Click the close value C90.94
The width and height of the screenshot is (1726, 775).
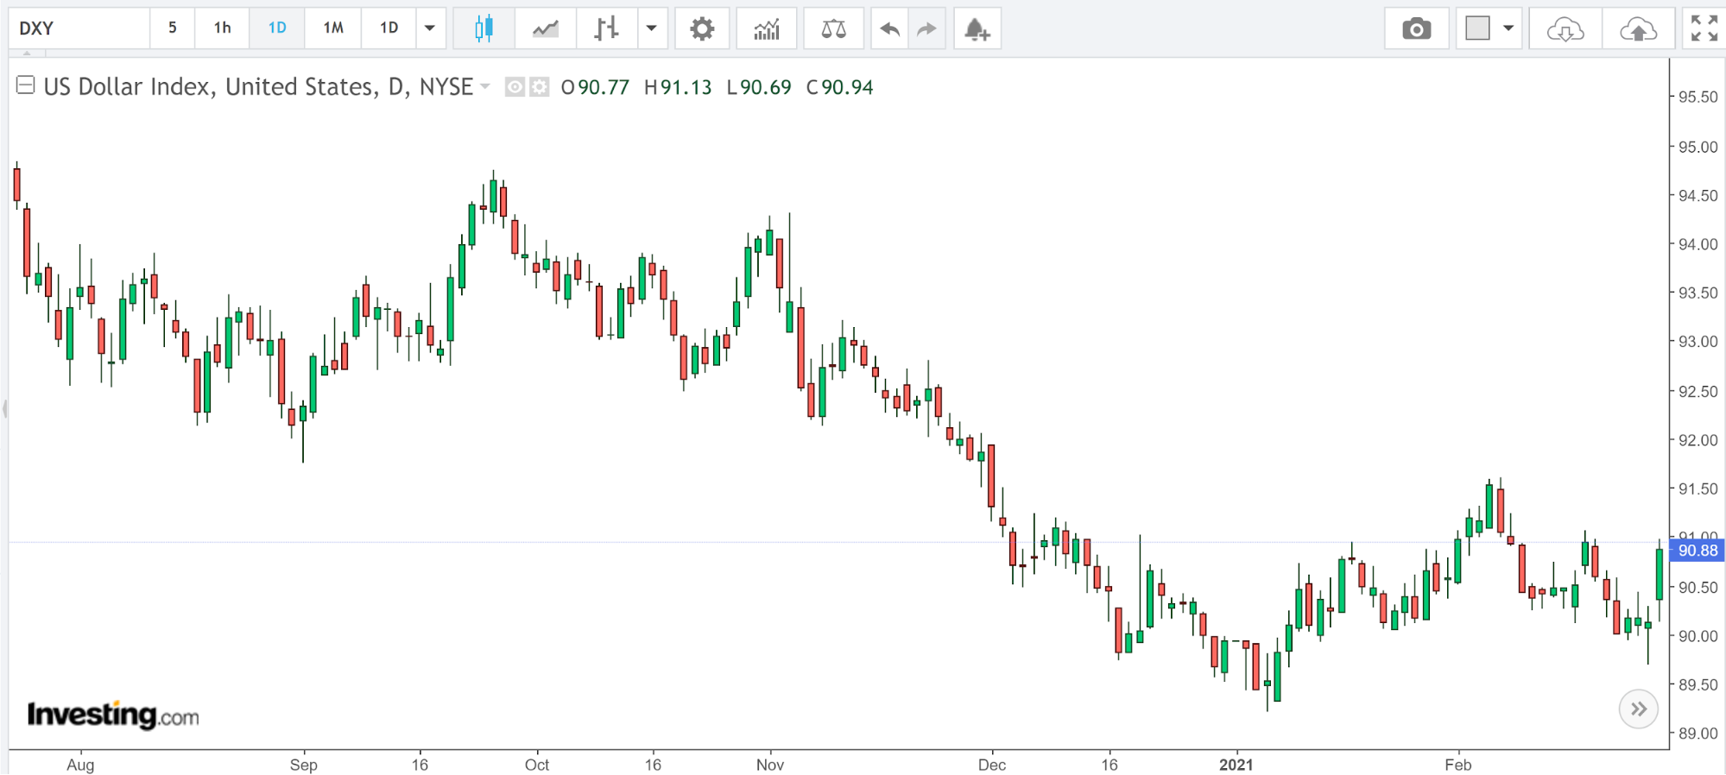click(839, 87)
